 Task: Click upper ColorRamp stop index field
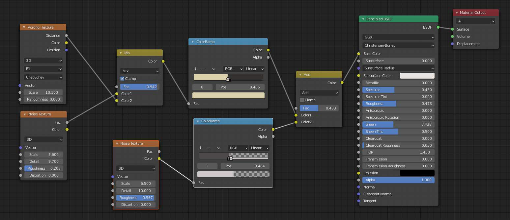click(x=202, y=87)
